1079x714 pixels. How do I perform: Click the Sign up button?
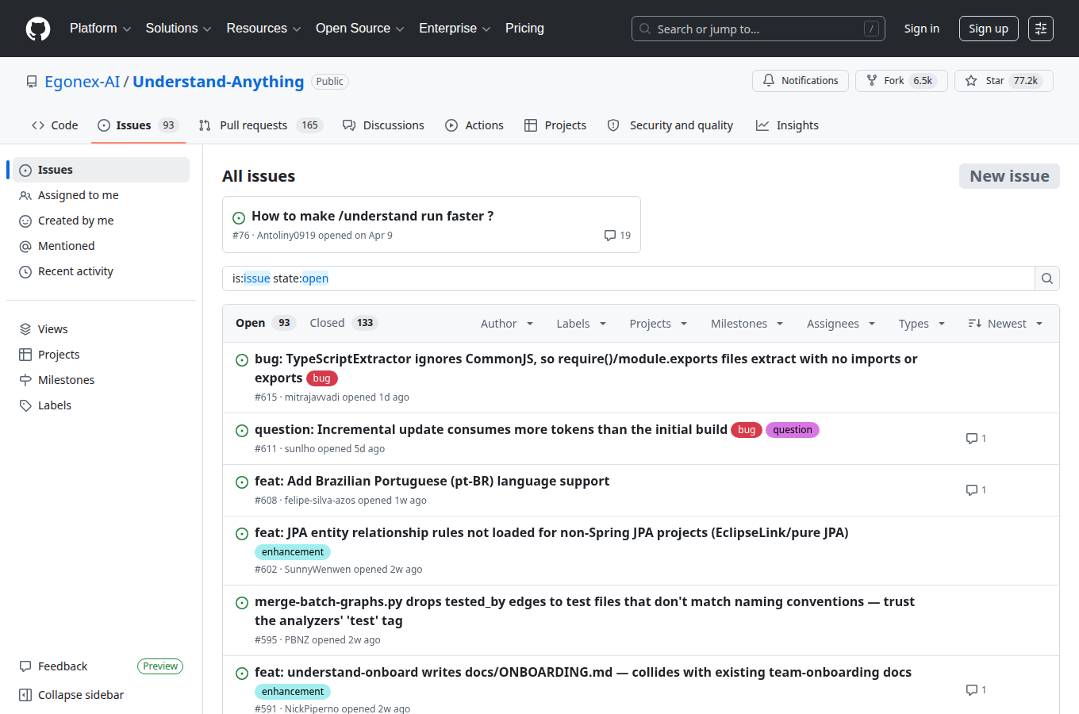989,29
